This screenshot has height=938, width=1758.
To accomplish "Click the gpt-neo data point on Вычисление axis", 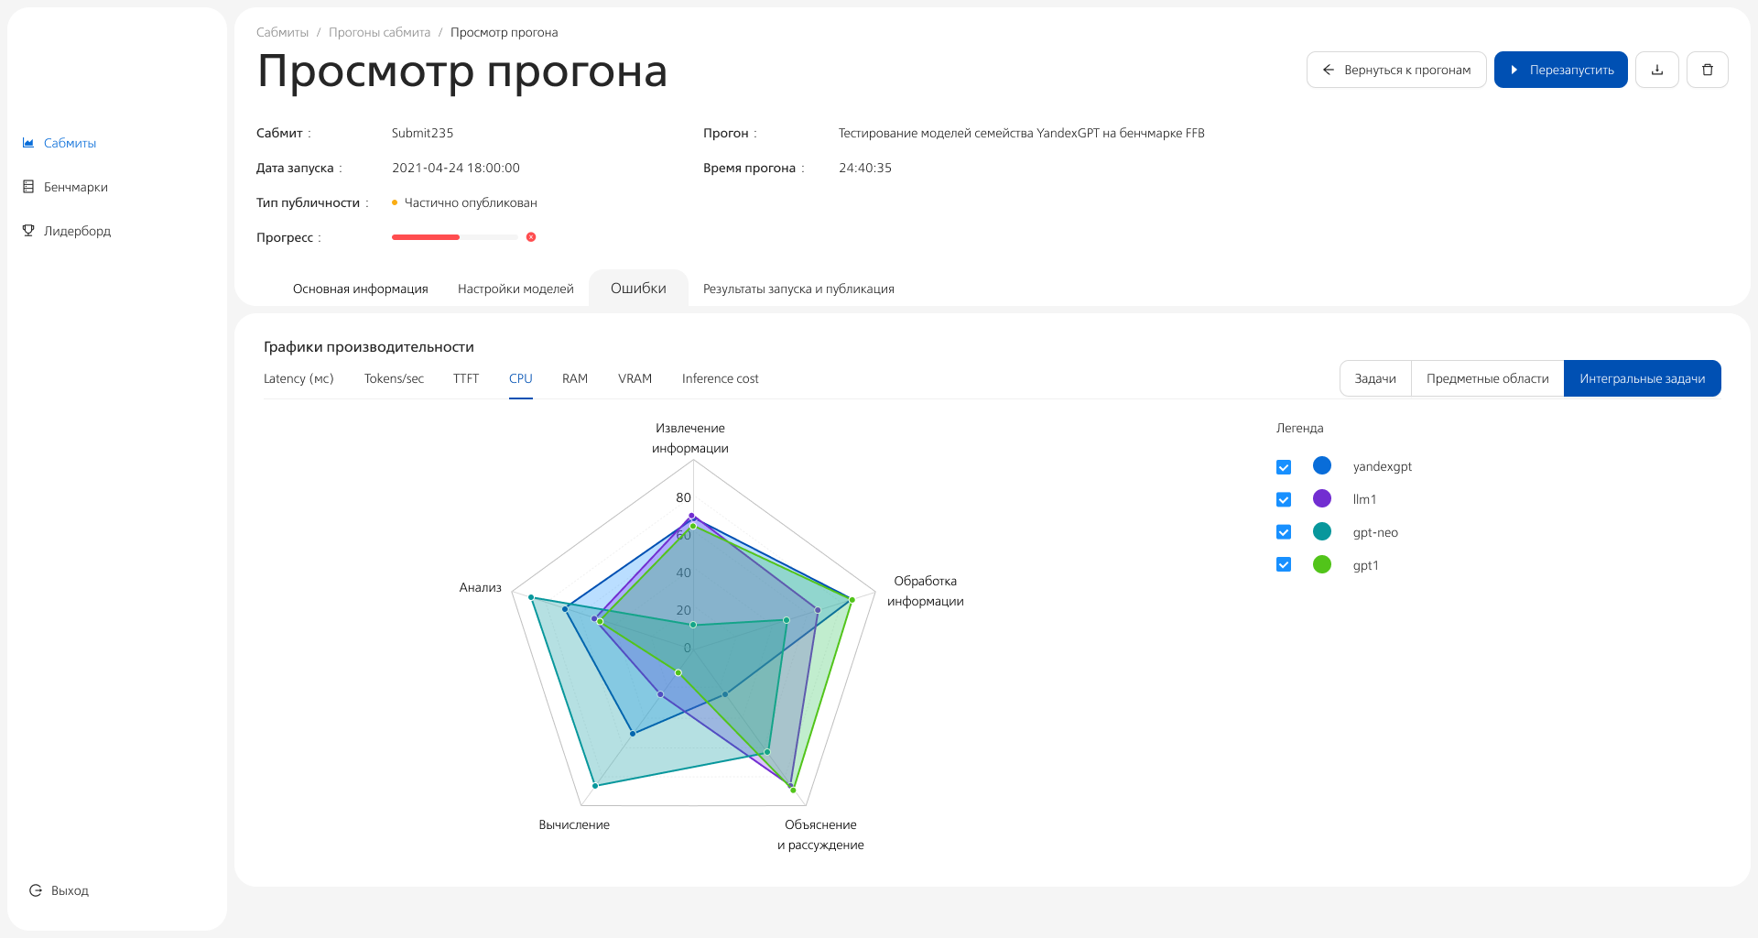I will pos(595,786).
